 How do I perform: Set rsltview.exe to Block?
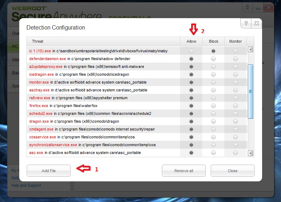point(213,98)
